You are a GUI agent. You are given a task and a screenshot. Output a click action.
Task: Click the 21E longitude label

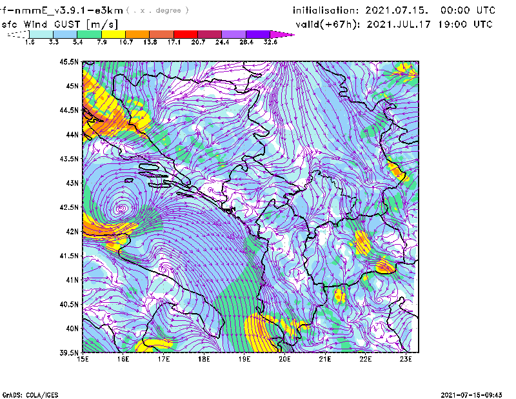tap(325, 359)
